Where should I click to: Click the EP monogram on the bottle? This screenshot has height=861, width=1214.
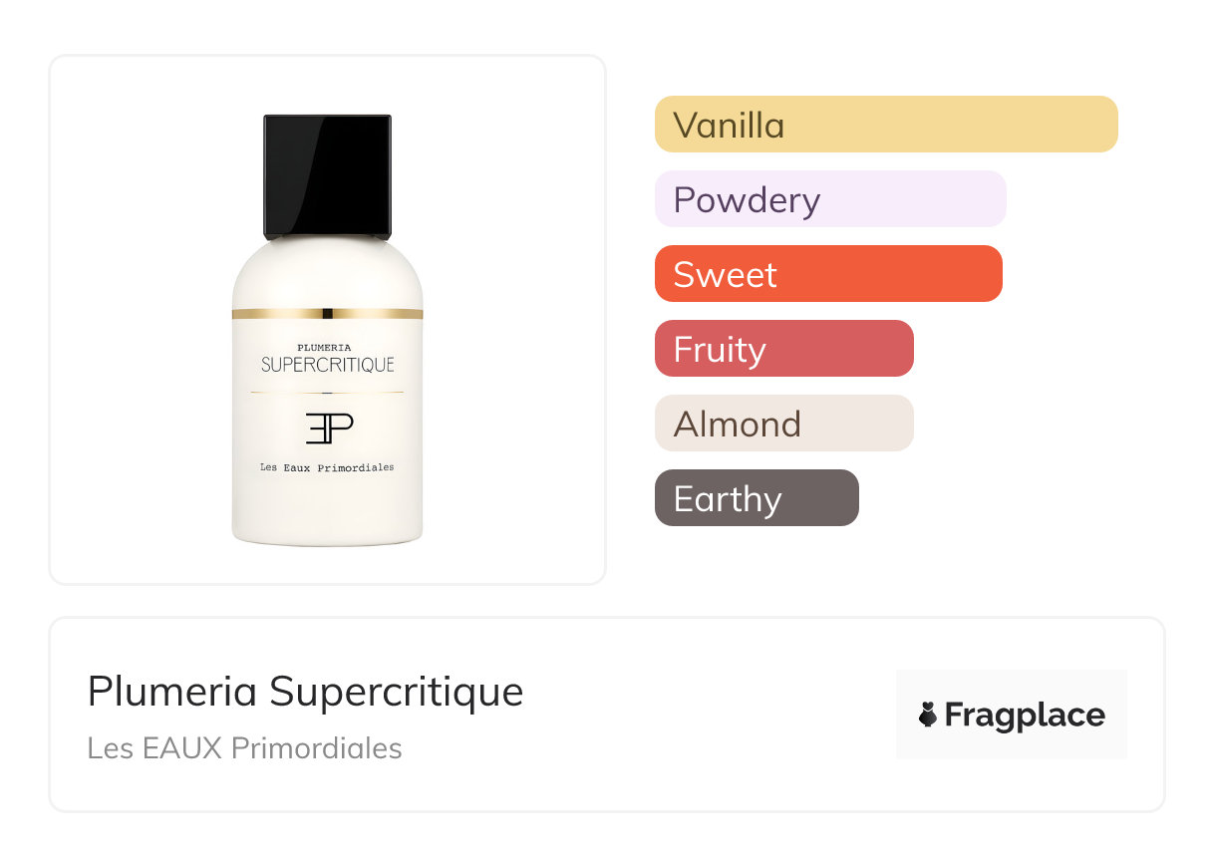(x=328, y=428)
